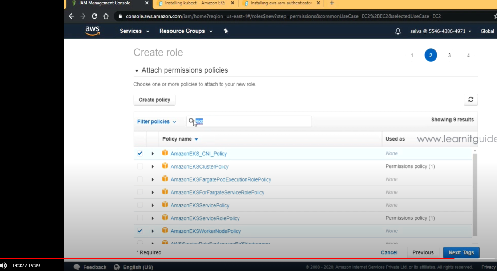Click the red video progress bar
497x271 pixels.
tap(227, 259)
